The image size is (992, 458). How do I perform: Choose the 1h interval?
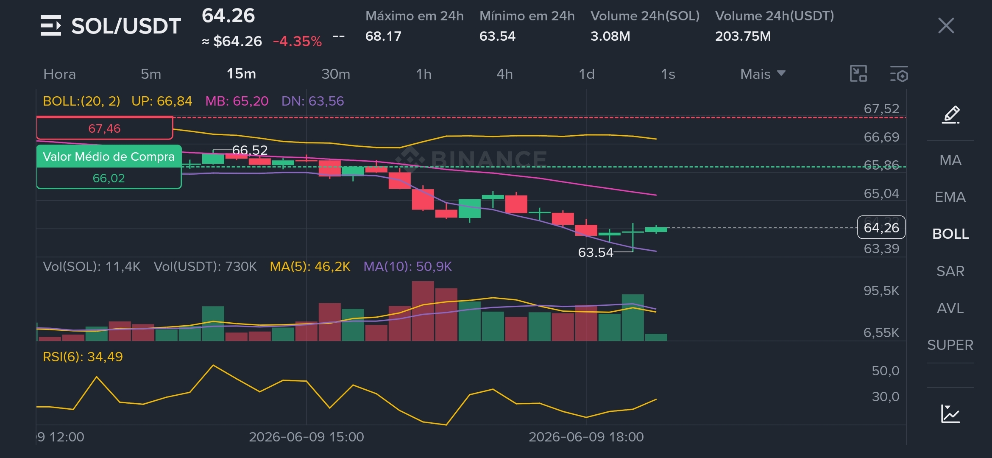coord(424,74)
